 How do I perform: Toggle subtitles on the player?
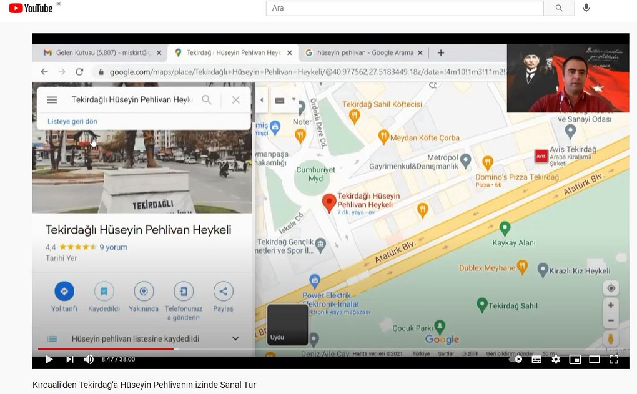536,359
